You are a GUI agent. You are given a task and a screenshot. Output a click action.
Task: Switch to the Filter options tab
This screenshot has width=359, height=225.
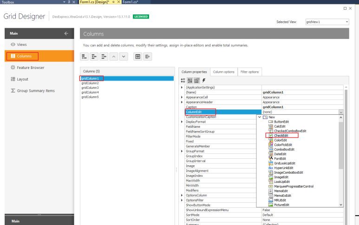[249, 72]
